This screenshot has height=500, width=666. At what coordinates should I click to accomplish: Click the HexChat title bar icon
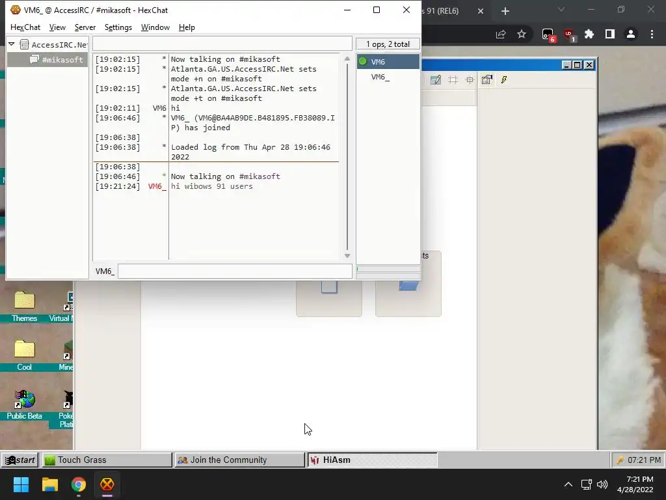16,10
